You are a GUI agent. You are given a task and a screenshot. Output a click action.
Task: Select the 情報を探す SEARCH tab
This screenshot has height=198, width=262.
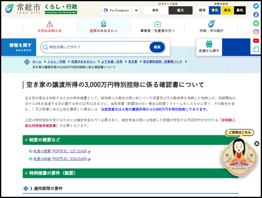point(18,47)
